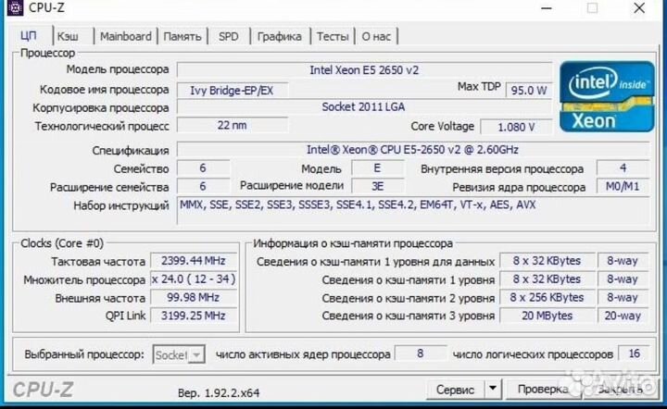
Task: Switch to the Графика tab
Action: pyautogui.click(x=280, y=36)
